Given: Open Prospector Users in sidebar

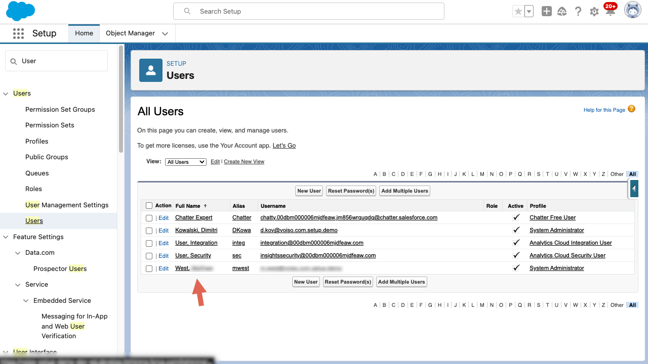Looking at the screenshot, I should (x=60, y=269).
